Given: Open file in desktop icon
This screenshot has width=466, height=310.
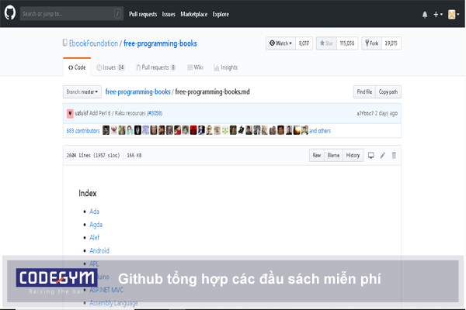Looking at the screenshot, I should [x=371, y=155].
